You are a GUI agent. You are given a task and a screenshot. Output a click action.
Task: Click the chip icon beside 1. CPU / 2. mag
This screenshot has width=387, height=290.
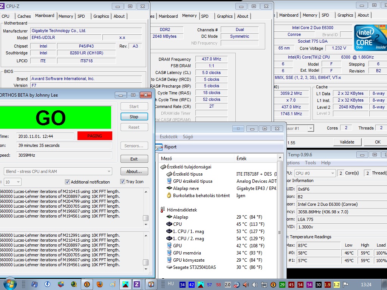coord(169,239)
